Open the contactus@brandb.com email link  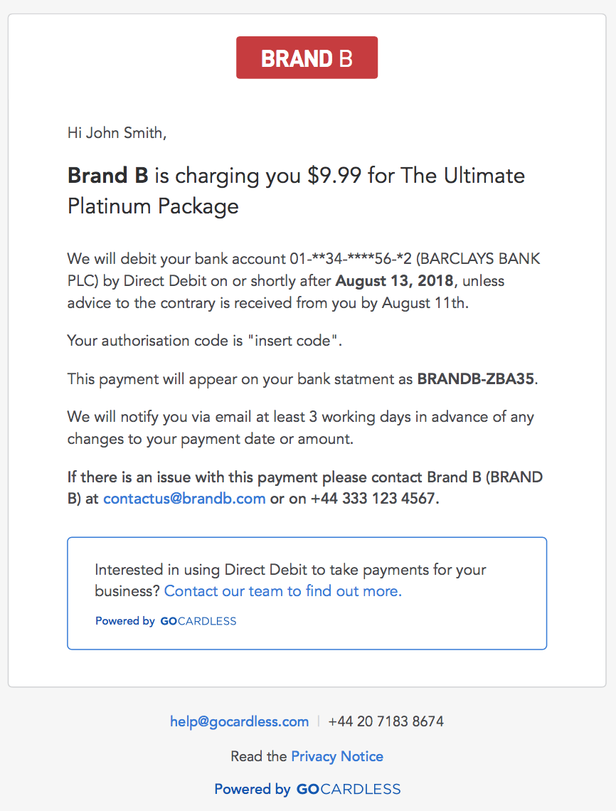pyautogui.click(x=184, y=499)
